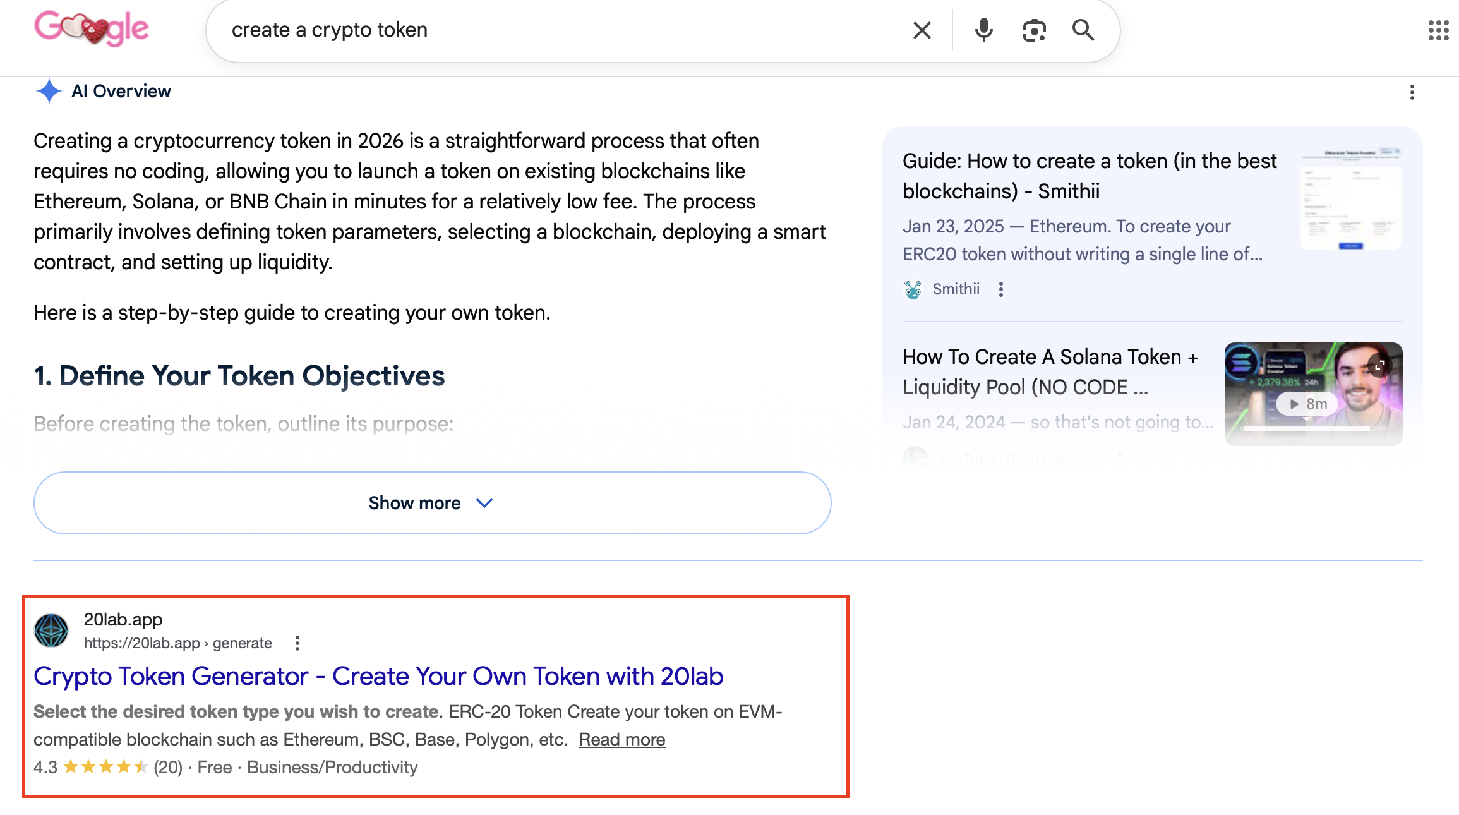Click the 'Business/Productivity' category text
The height and width of the screenshot is (815, 1459).
pos(332,767)
